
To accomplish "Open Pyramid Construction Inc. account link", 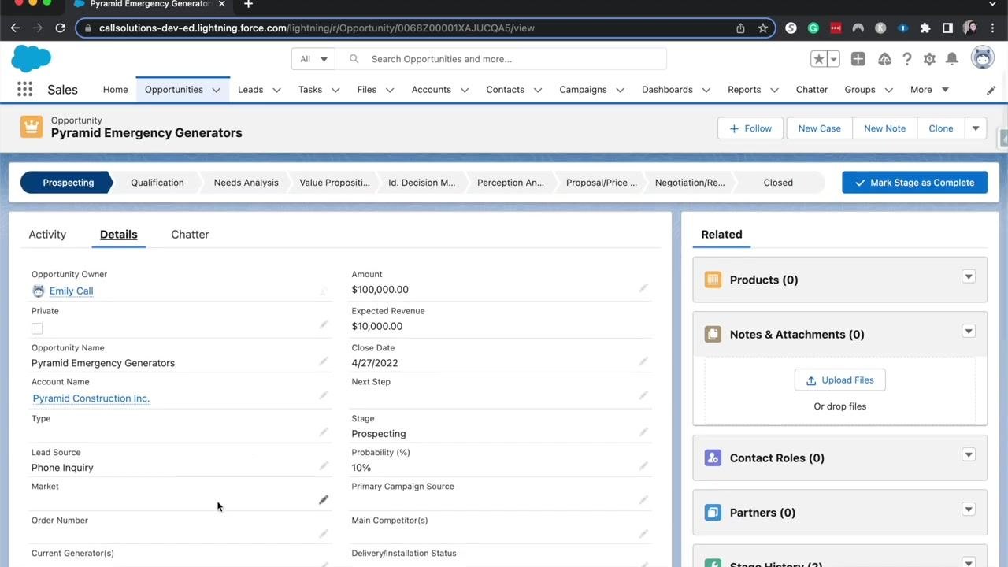I will 91,398.
